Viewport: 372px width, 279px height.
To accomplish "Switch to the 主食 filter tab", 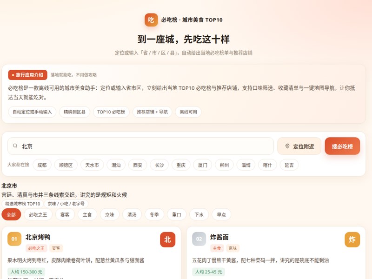I will click(87, 215).
